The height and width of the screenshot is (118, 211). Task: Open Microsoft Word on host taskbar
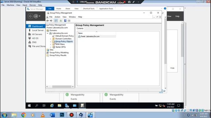tap(52, 115)
